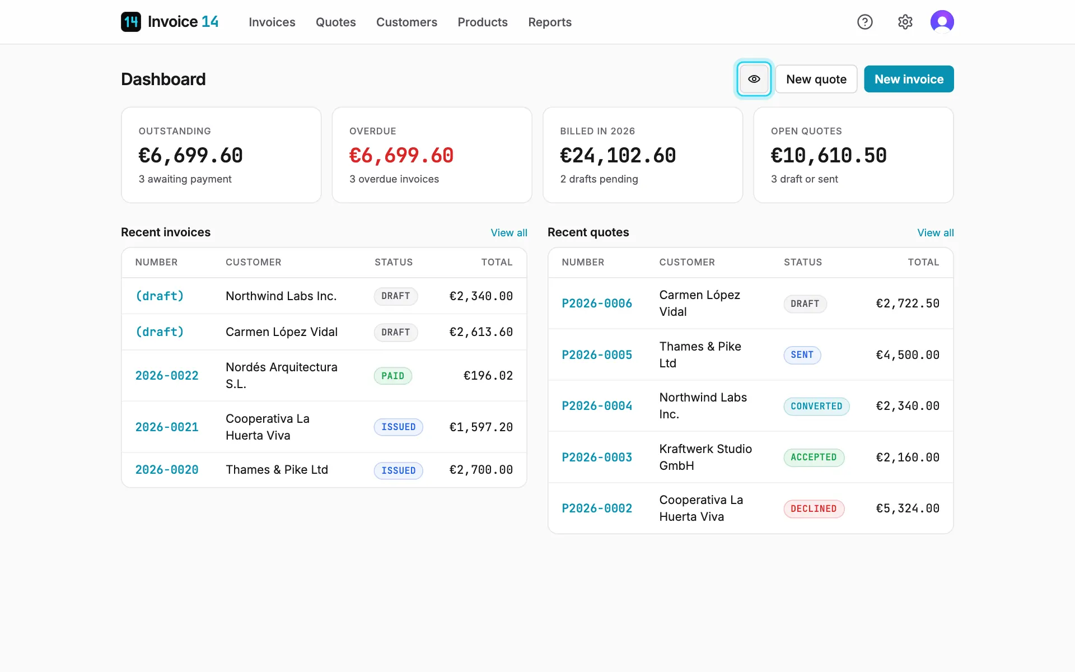Open quote P2026-0006
1075x672 pixels.
point(597,303)
